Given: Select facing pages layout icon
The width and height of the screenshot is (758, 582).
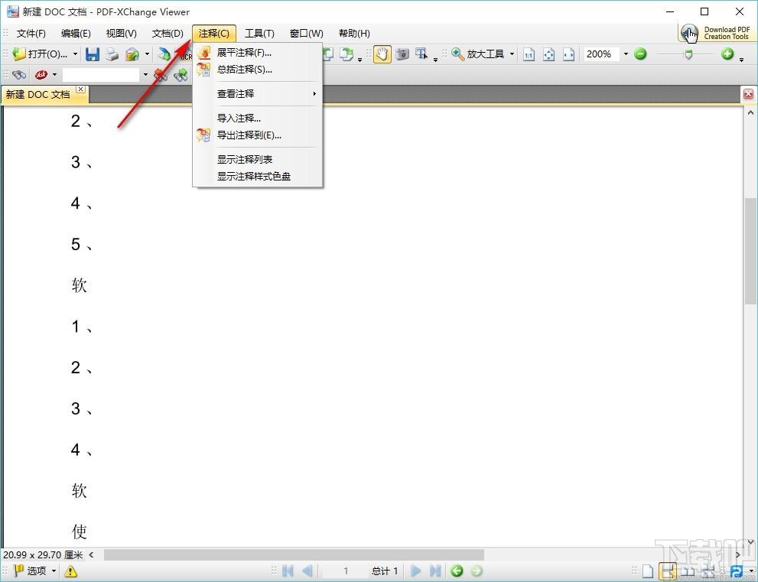Looking at the screenshot, I should pyautogui.click(x=688, y=571).
